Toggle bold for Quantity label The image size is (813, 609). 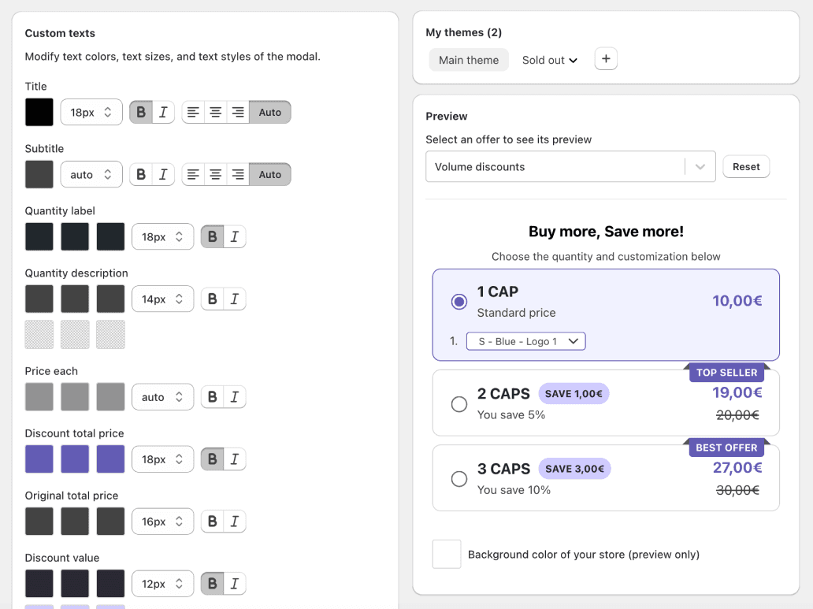tap(213, 236)
